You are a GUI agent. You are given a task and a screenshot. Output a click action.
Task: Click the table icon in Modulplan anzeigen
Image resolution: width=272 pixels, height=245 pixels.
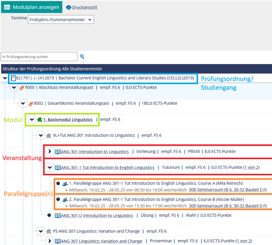tap(7, 7)
